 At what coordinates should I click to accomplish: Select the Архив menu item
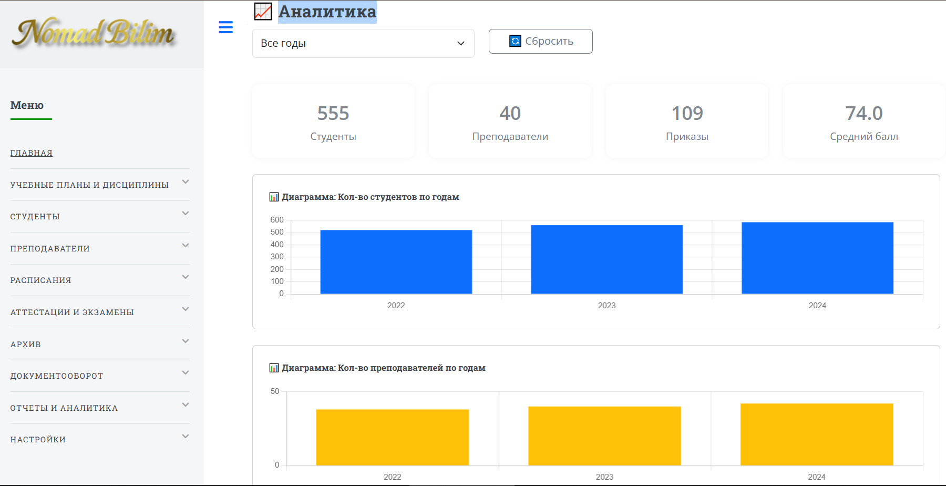click(x=26, y=345)
